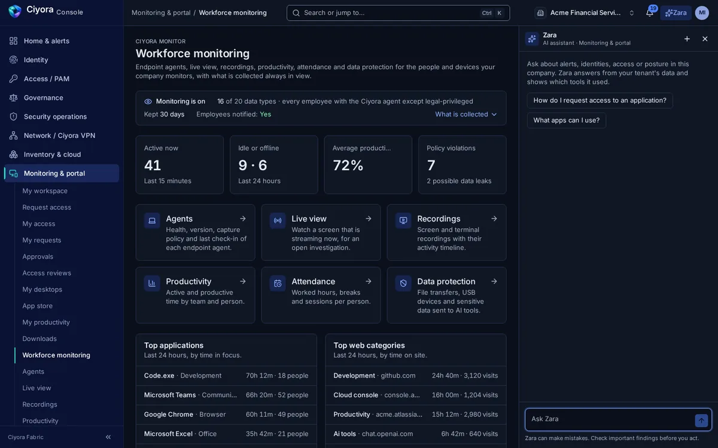
Task: Click the Recordings screen icon
Action: point(403,220)
